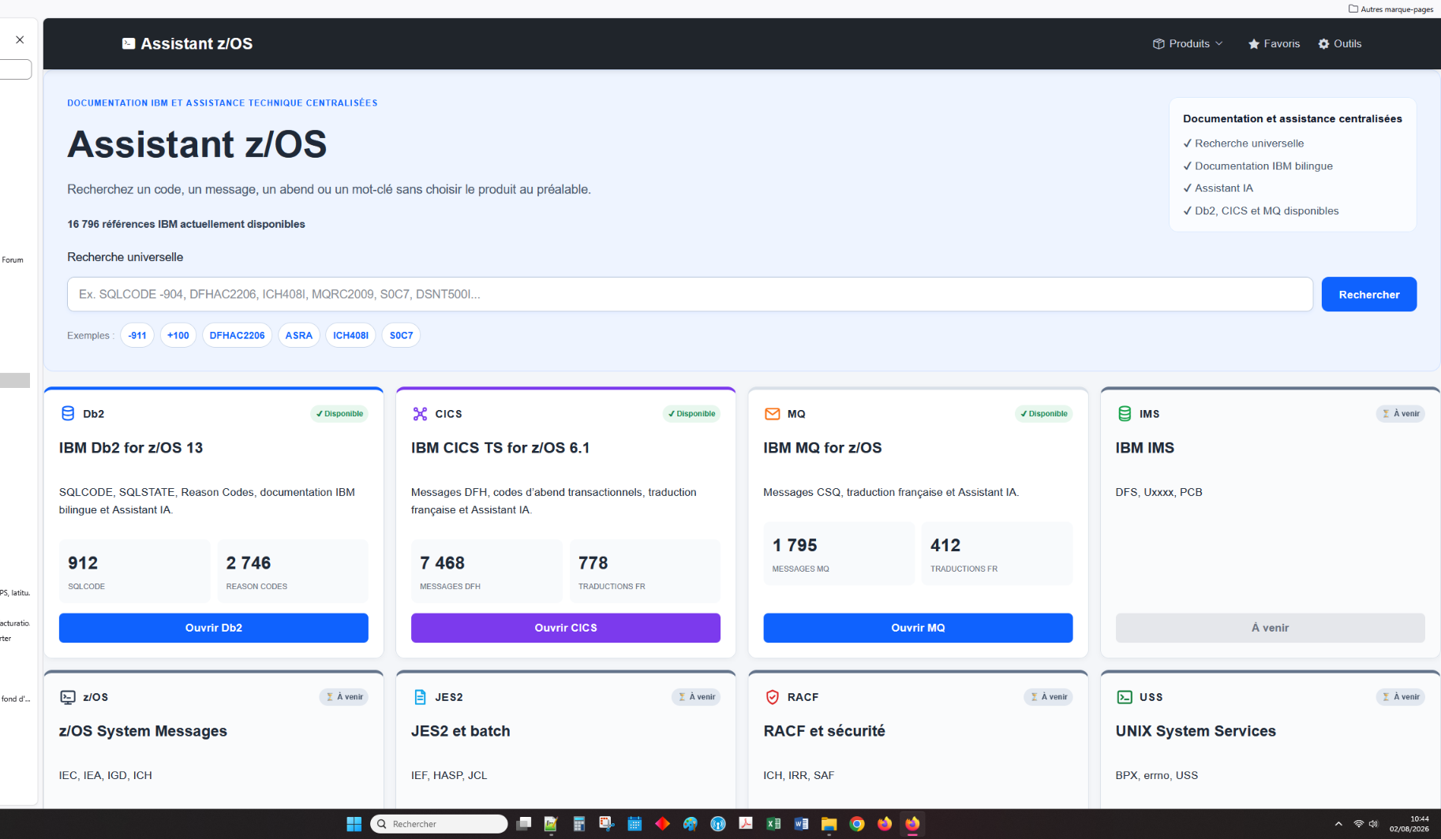Open Task View in the taskbar

(x=523, y=824)
